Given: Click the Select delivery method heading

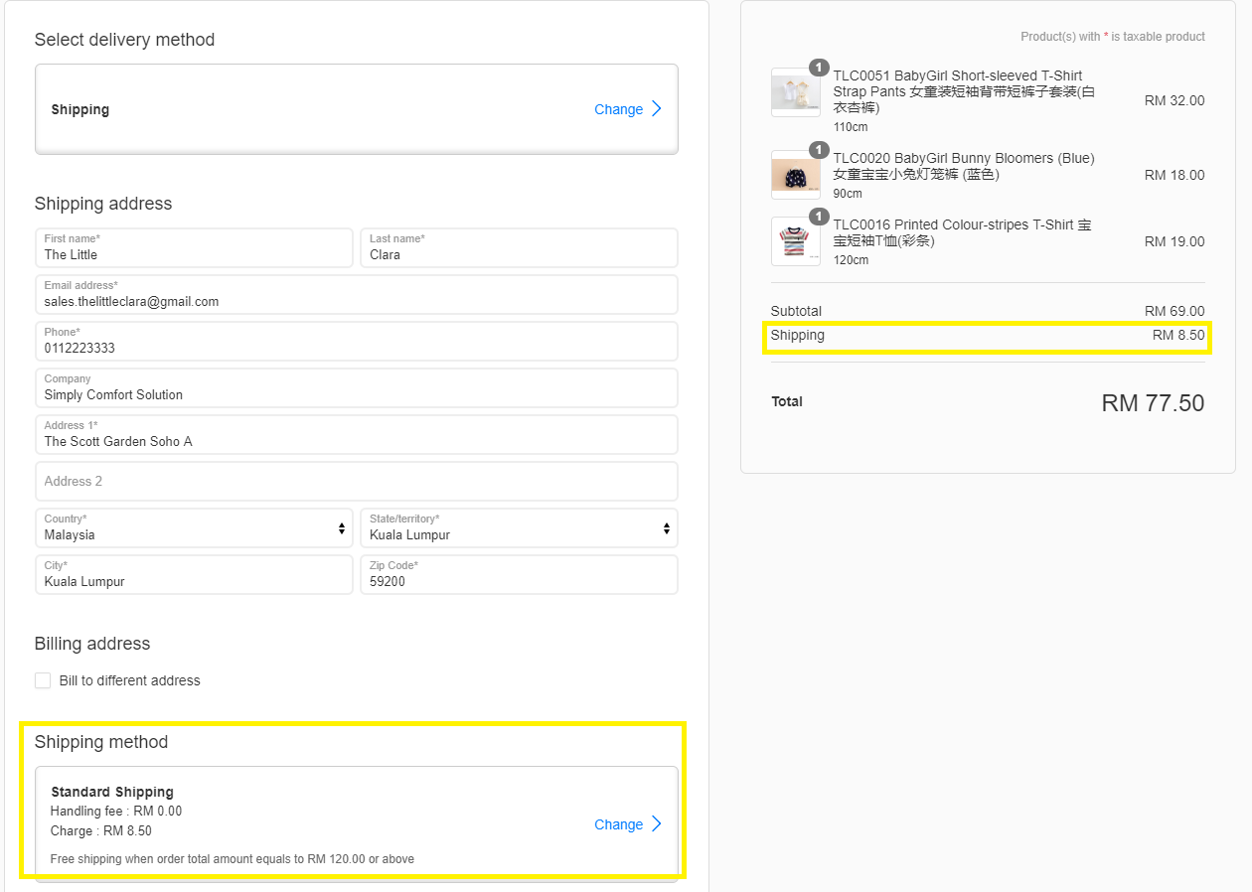Looking at the screenshot, I should click(x=124, y=40).
